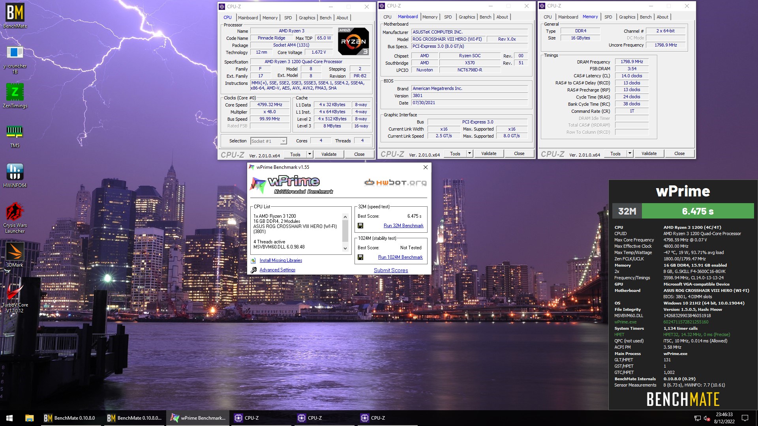The image size is (758, 426).
Task: Click Submit Scores link
Action: [391, 270]
